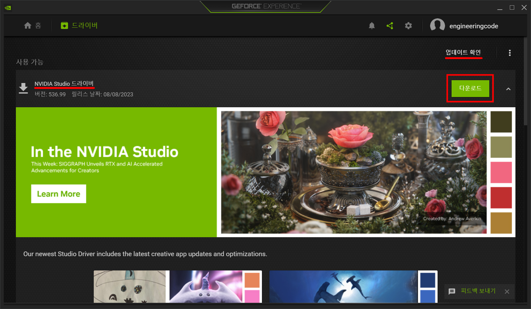Open the notifications bell icon
This screenshot has width=531, height=309.
tap(372, 26)
